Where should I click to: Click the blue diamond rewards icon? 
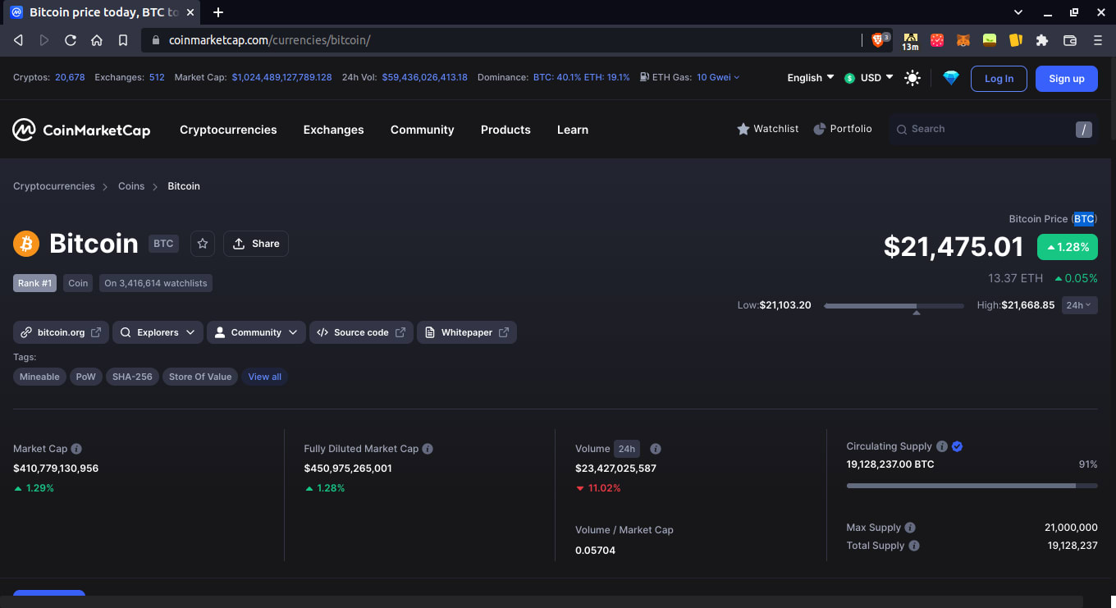pyautogui.click(x=951, y=78)
